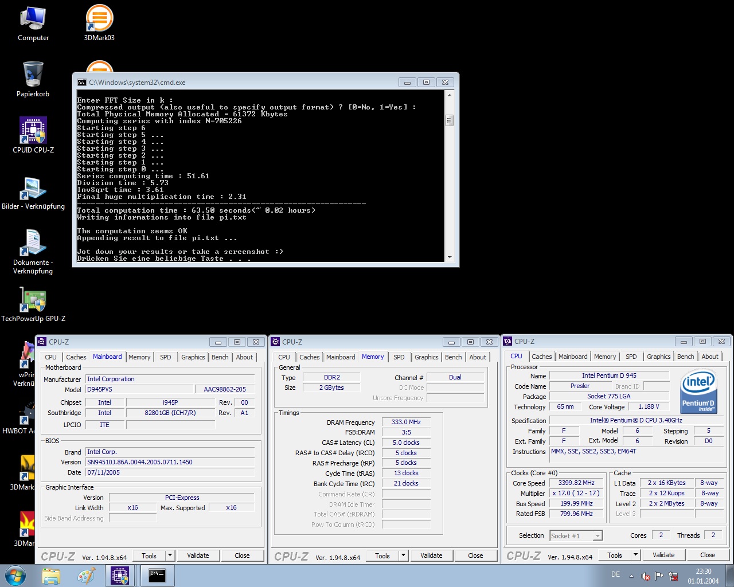Click the Multiplier x 17.0 value
This screenshot has width=734, height=587.
[x=576, y=493]
